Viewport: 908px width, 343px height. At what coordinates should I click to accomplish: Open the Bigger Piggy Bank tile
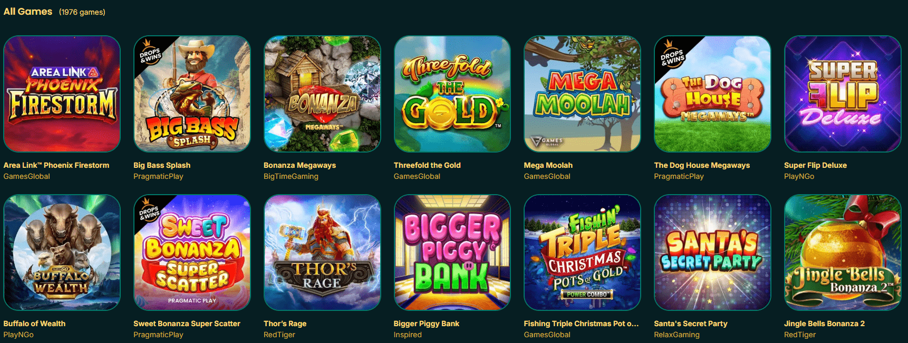click(x=452, y=253)
